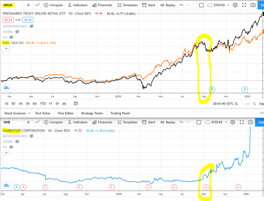264x201 pixels.
Task: Click the red 92.52 sell price box
Action: [x=8, y=20]
